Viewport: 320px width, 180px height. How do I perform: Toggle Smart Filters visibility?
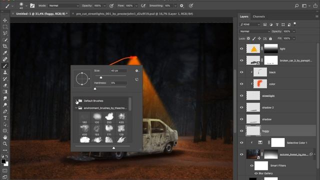point(251,165)
